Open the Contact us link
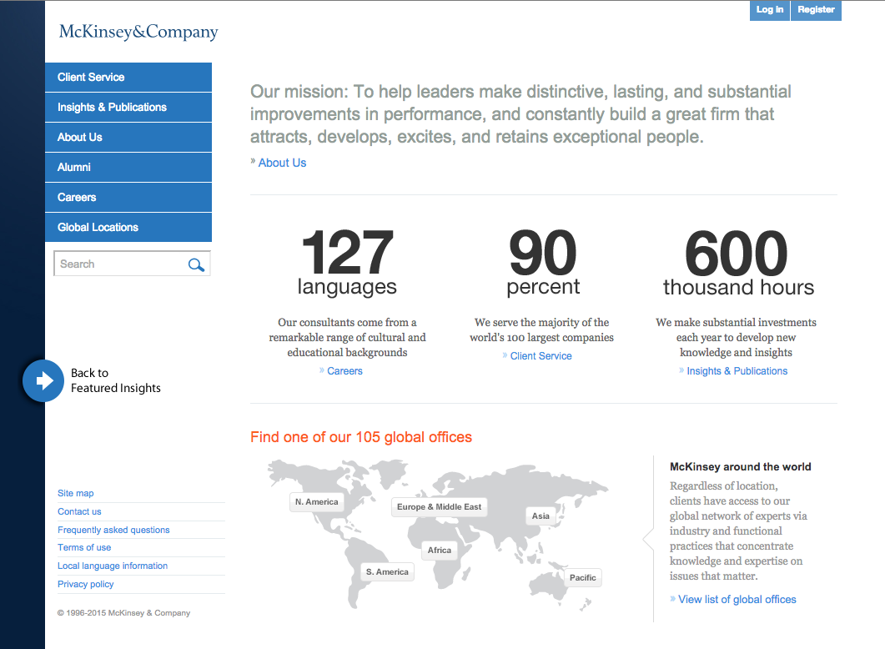885x649 pixels. 79,512
